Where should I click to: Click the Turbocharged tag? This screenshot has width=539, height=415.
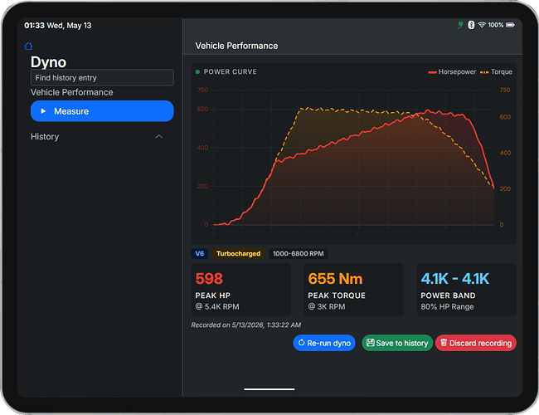point(238,254)
